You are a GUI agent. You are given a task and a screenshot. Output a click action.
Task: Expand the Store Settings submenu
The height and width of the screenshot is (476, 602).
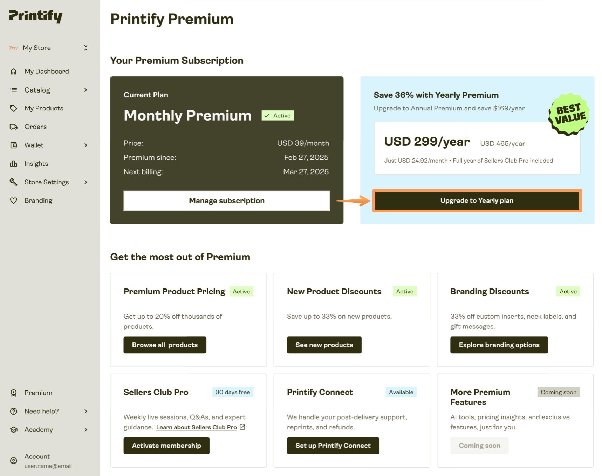85,182
